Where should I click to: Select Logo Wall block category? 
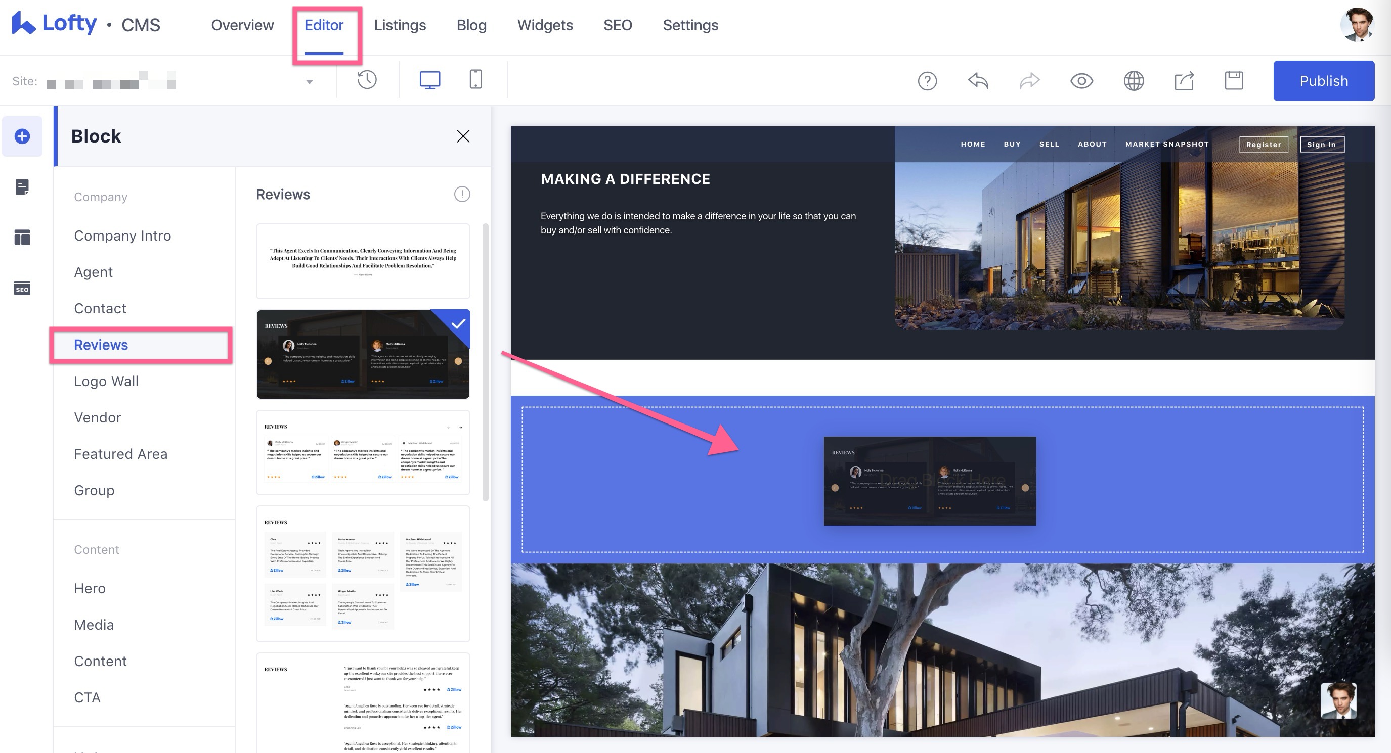(x=106, y=382)
